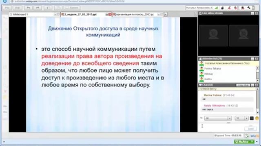Collapse the Chat panel
Viewport: 261px width, 146px height.
(252, 85)
